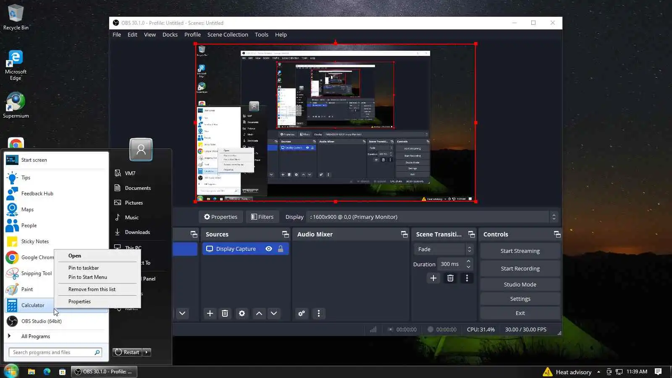The image size is (672, 378).
Task: Open the Fade transition dropdown
Action: pyautogui.click(x=444, y=249)
